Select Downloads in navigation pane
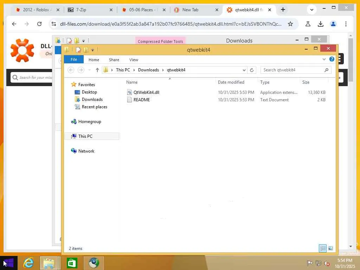 point(92,99)
